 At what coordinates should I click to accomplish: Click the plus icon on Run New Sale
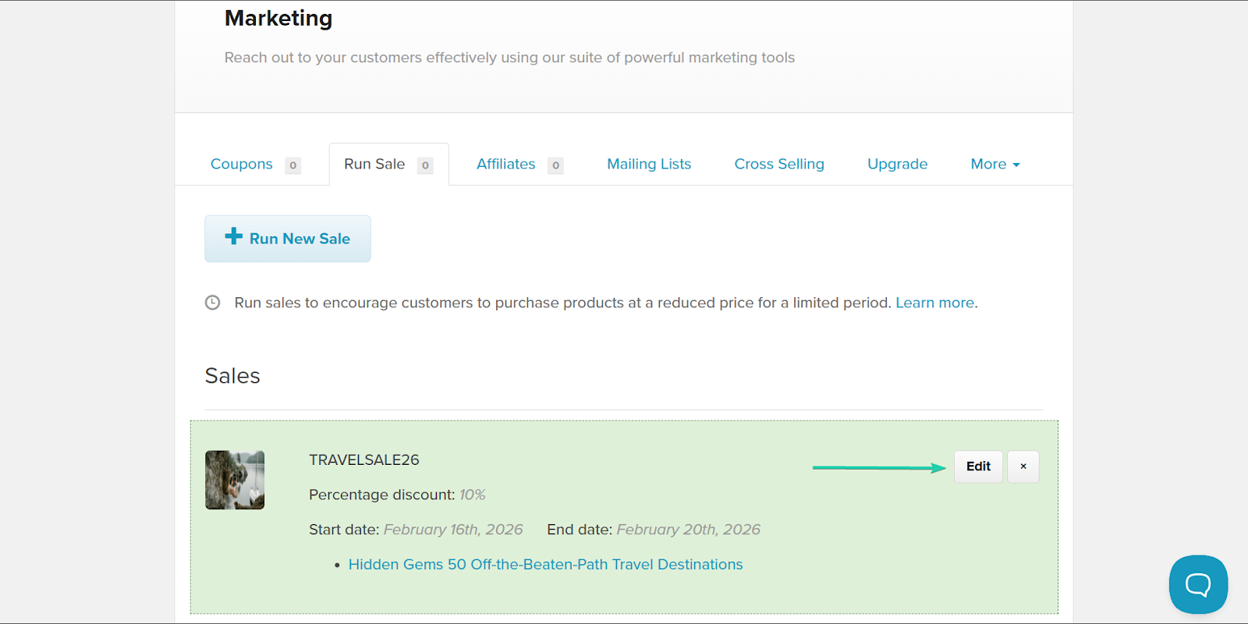tap(233, 236)
